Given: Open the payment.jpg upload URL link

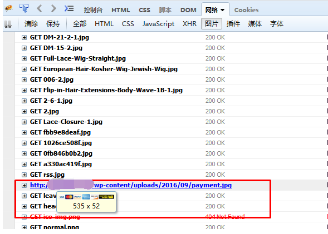Looking at the screenshot, I should (x=131, y=185).
